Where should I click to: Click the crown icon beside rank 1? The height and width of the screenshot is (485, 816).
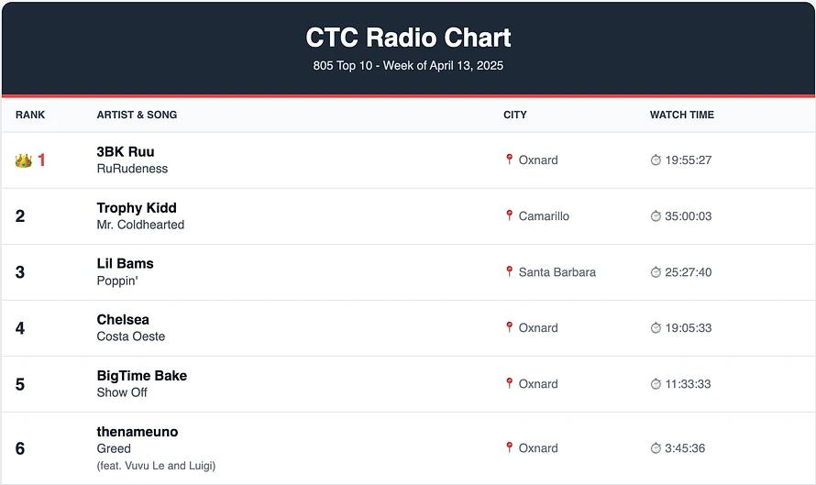[24, 160]
